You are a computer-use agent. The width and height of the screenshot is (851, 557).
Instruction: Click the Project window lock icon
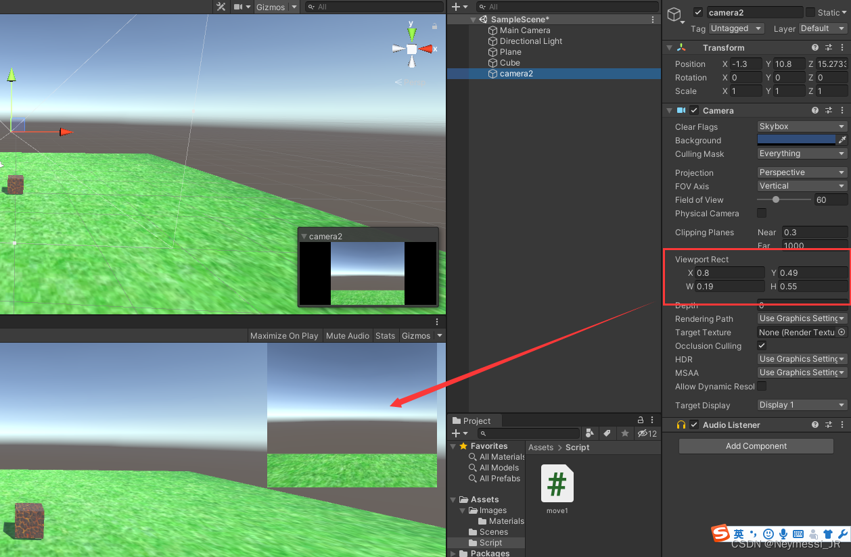click(641, 420)
